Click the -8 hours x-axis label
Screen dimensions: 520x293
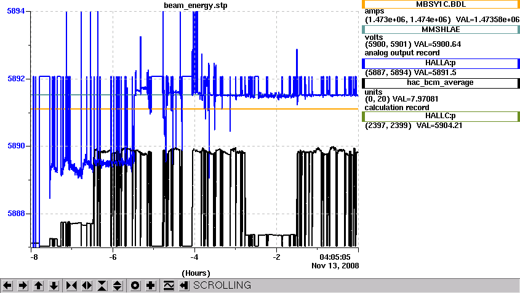coord(34,257)
